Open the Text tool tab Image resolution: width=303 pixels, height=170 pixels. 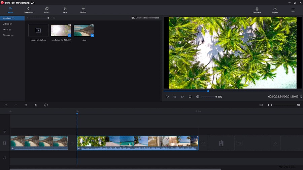pyautogui.click(x=65, y=10)
